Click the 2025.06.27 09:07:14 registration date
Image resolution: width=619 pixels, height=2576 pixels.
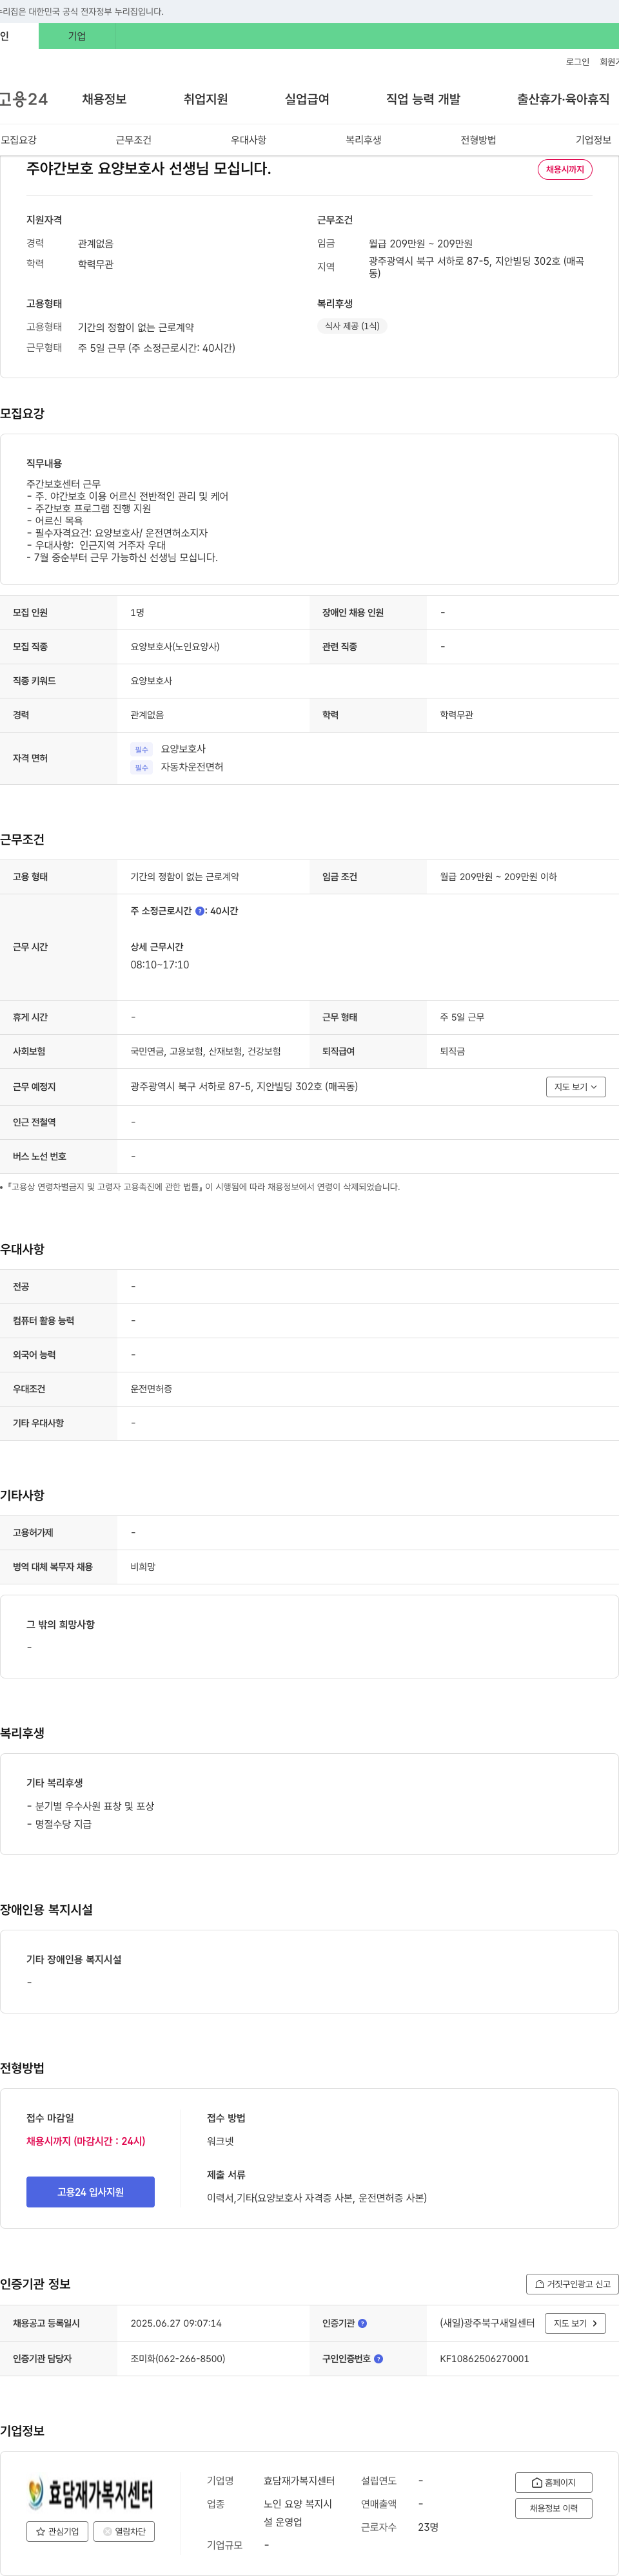point(176,2323)
